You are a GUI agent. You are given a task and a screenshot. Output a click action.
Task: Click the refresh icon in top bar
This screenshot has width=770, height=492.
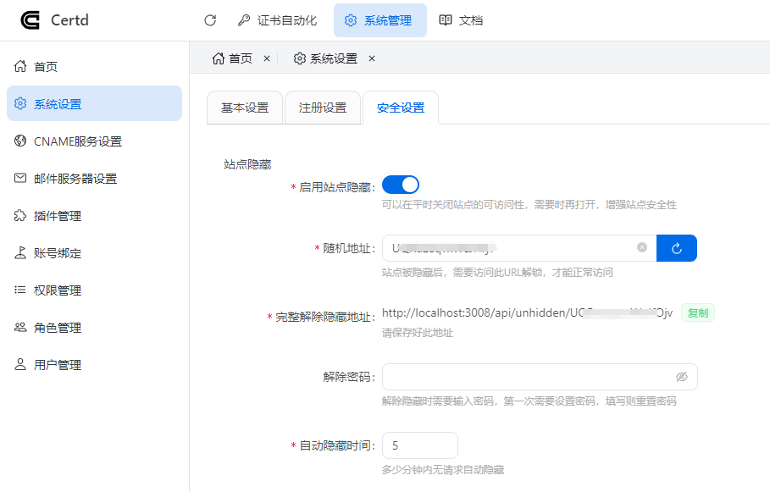[x=210, y=20]
